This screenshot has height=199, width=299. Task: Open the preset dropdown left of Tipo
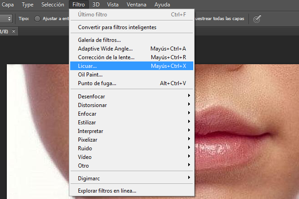point(6,19)
